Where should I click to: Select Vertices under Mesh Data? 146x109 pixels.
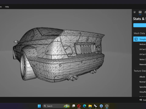[x=142, y=44]
